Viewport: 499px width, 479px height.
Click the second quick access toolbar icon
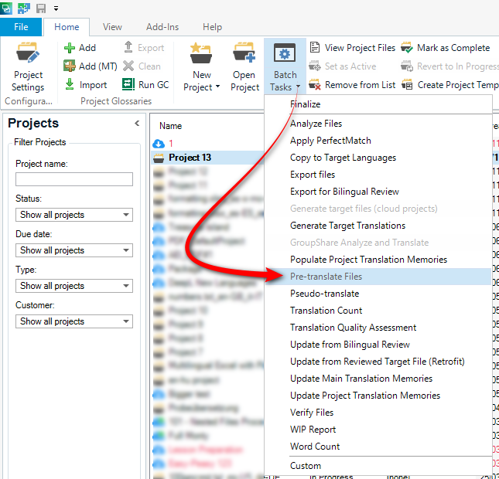click(23, 8)
